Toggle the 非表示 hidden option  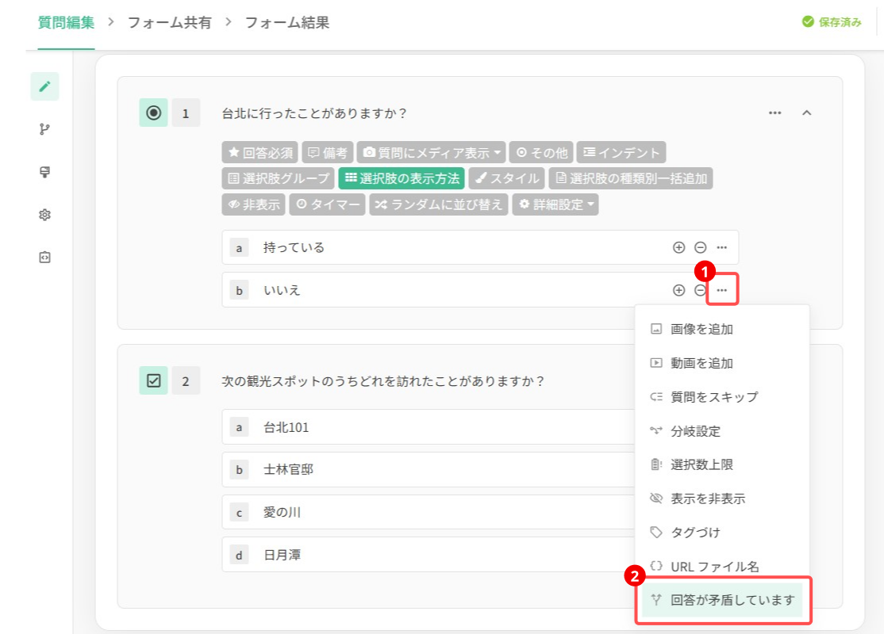(254, 204)
